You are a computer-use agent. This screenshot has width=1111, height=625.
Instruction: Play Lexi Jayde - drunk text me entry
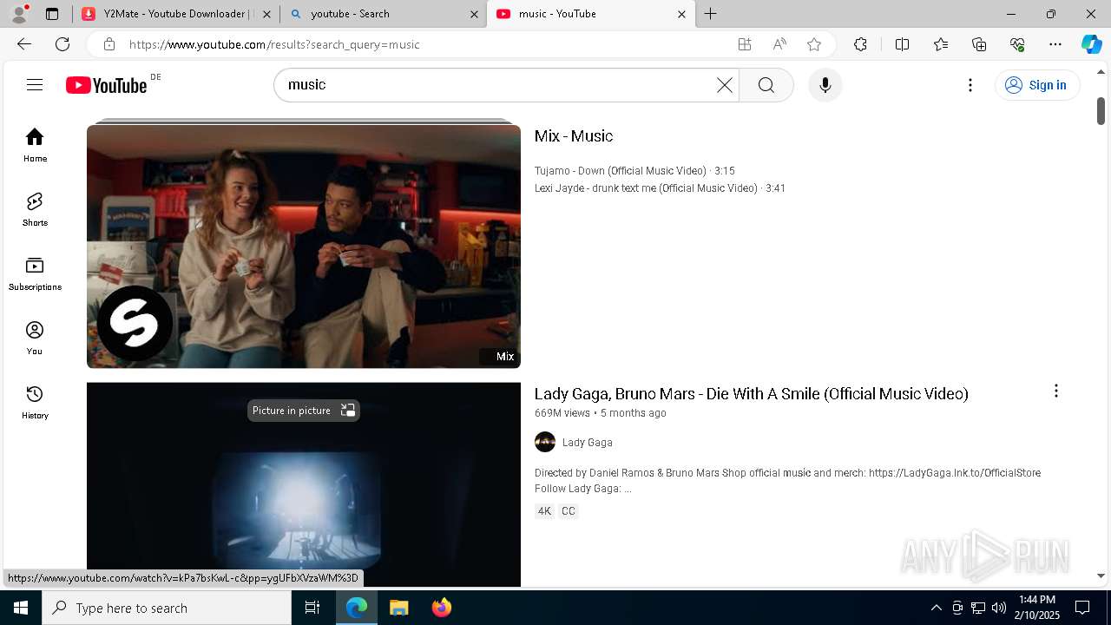660,188
